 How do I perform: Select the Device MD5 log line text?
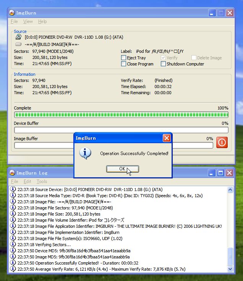74,251
